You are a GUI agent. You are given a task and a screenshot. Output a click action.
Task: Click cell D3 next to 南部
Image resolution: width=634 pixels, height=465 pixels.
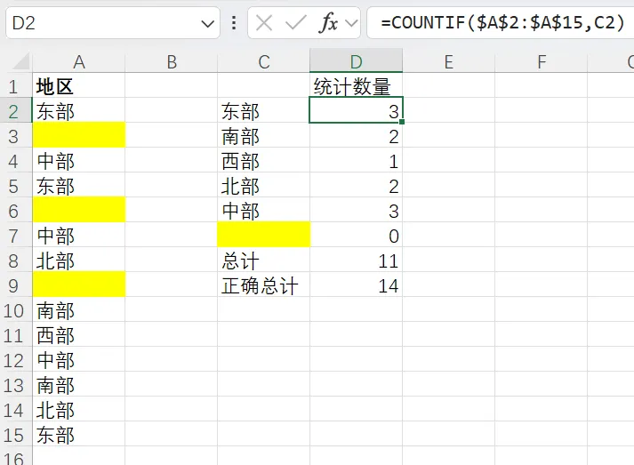[x=357, y=137]
